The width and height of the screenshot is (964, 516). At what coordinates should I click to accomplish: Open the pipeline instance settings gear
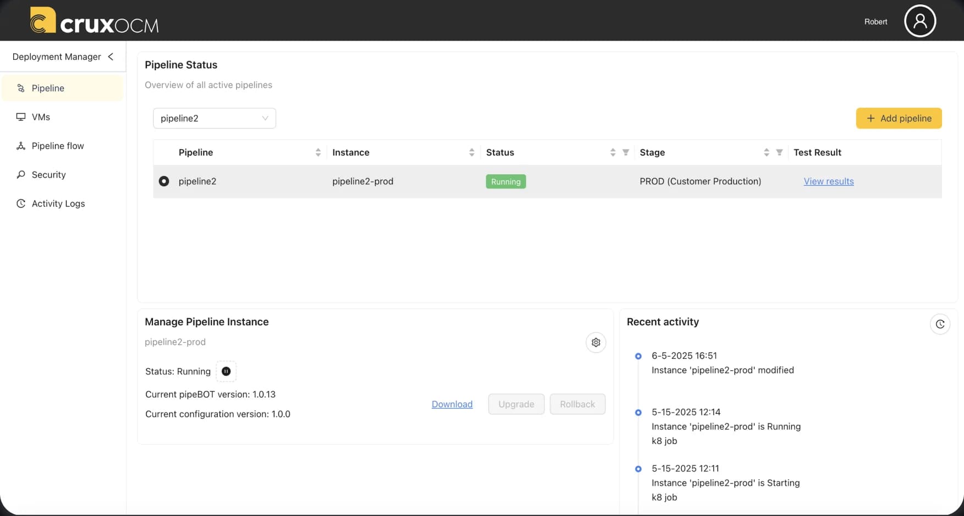click(x=596, y=342)
